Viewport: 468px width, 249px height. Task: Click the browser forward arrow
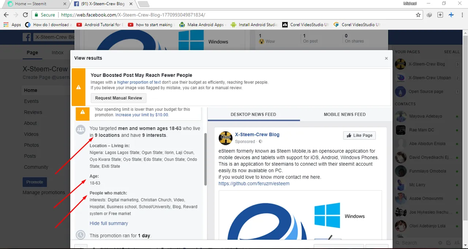click(16, 15)
